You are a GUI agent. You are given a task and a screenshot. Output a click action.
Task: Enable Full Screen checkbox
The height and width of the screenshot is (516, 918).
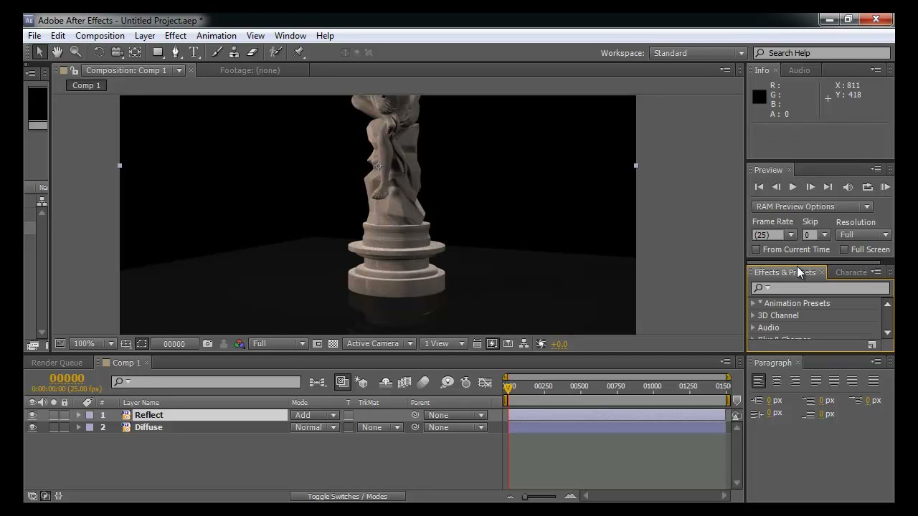click(x=844, y=249)
